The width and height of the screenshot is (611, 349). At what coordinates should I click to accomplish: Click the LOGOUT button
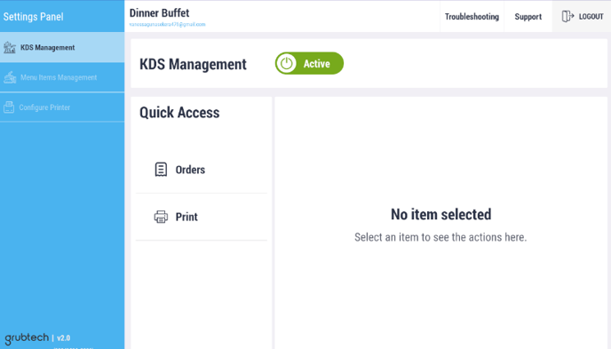(x=582, y=16)
